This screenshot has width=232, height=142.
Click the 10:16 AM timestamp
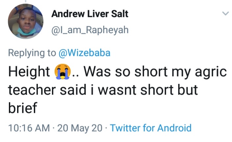coord(27,128)
